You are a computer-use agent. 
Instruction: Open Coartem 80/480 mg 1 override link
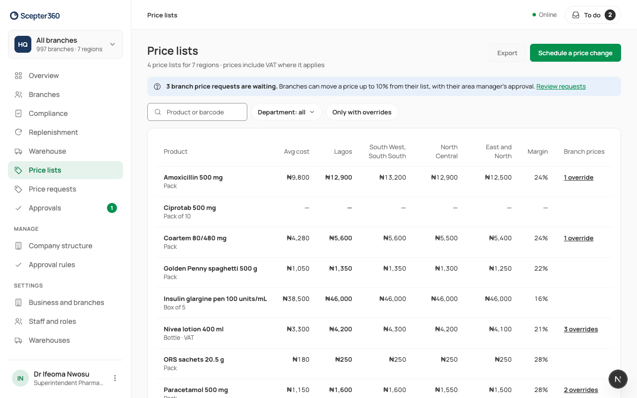(578, 238)
